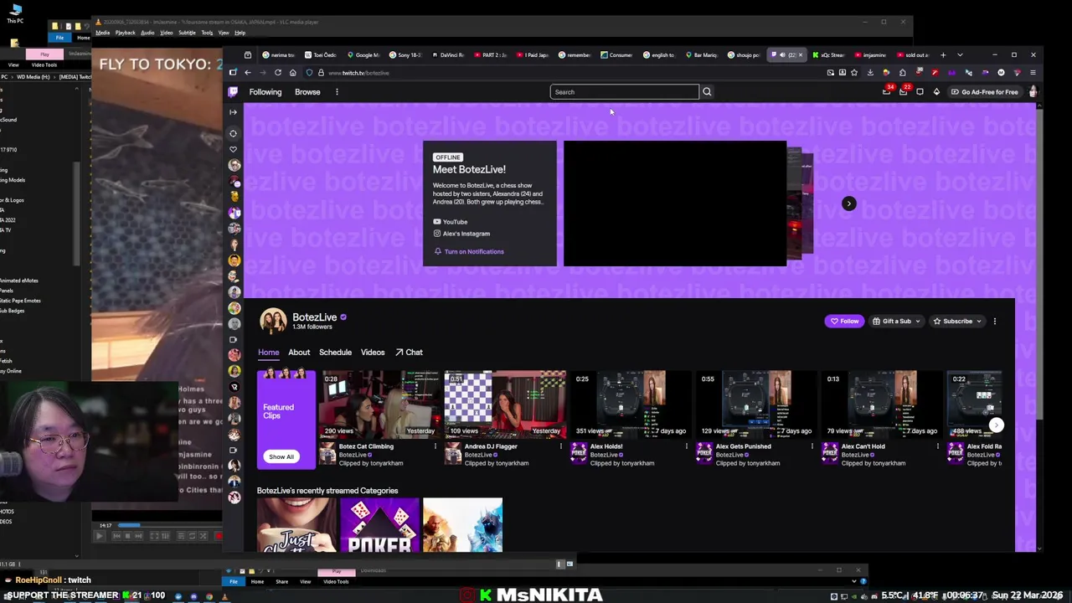The width and height of the screenshot is (1072, 603).
Task: Reload the Twitch page
Action: pos(278,73)
